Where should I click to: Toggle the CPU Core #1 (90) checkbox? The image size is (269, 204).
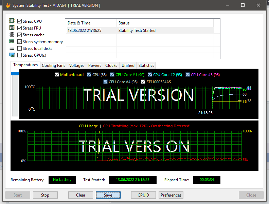(112, 75)
